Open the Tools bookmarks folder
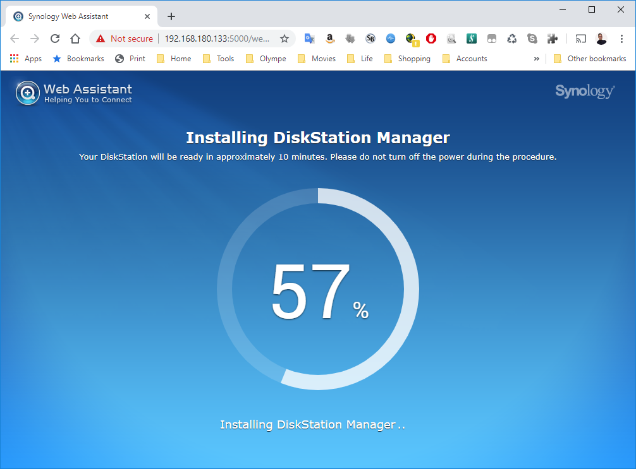Image resolution: width=636 pixels, height=469 pixels. pos(218,59)
